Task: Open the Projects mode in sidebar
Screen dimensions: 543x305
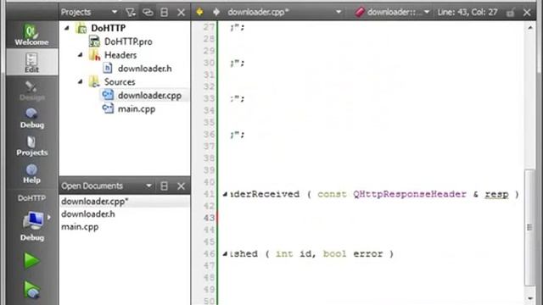Action: [x=31, y=146]
